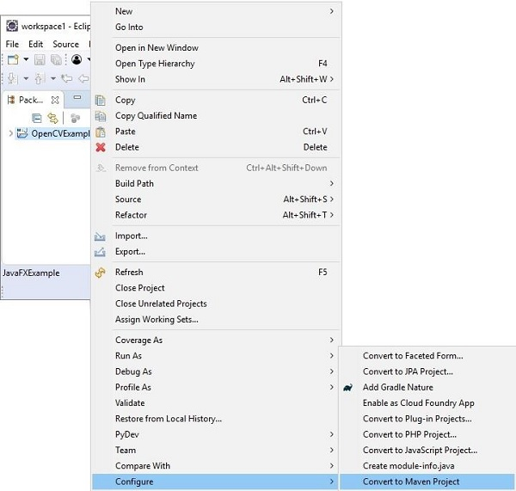The width and height of the screenshot is (516, 491).
Task: Select Convert to Maven Project
Action: (411, 482)
